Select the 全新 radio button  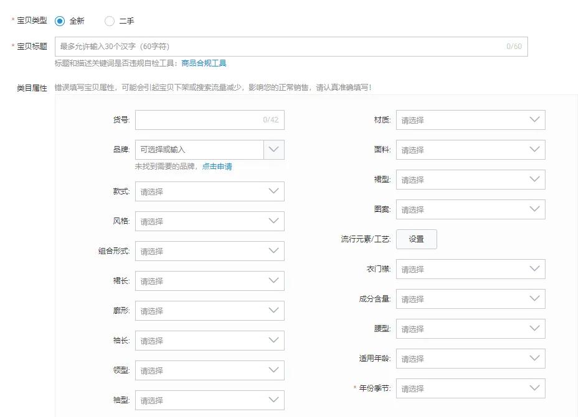coord(60,21)
